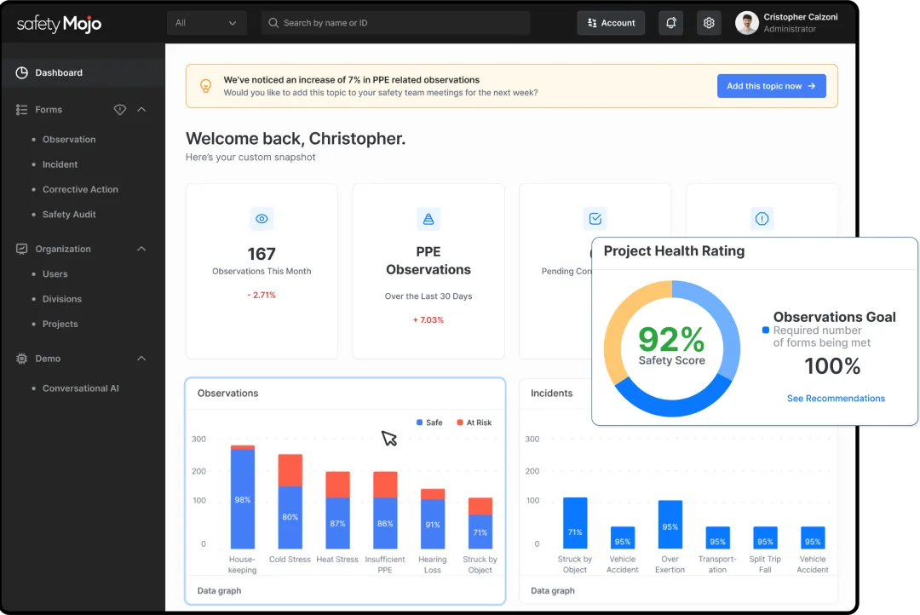The width and height of the screenshot is (920, 615).
Task: Open the Dashboard menu item
Action: pos(83,72)
